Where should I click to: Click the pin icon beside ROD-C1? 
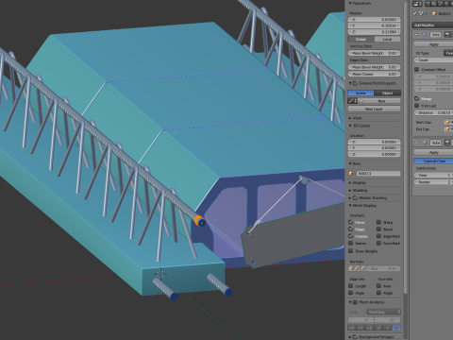pyautogui.click(x=415, y=13)
